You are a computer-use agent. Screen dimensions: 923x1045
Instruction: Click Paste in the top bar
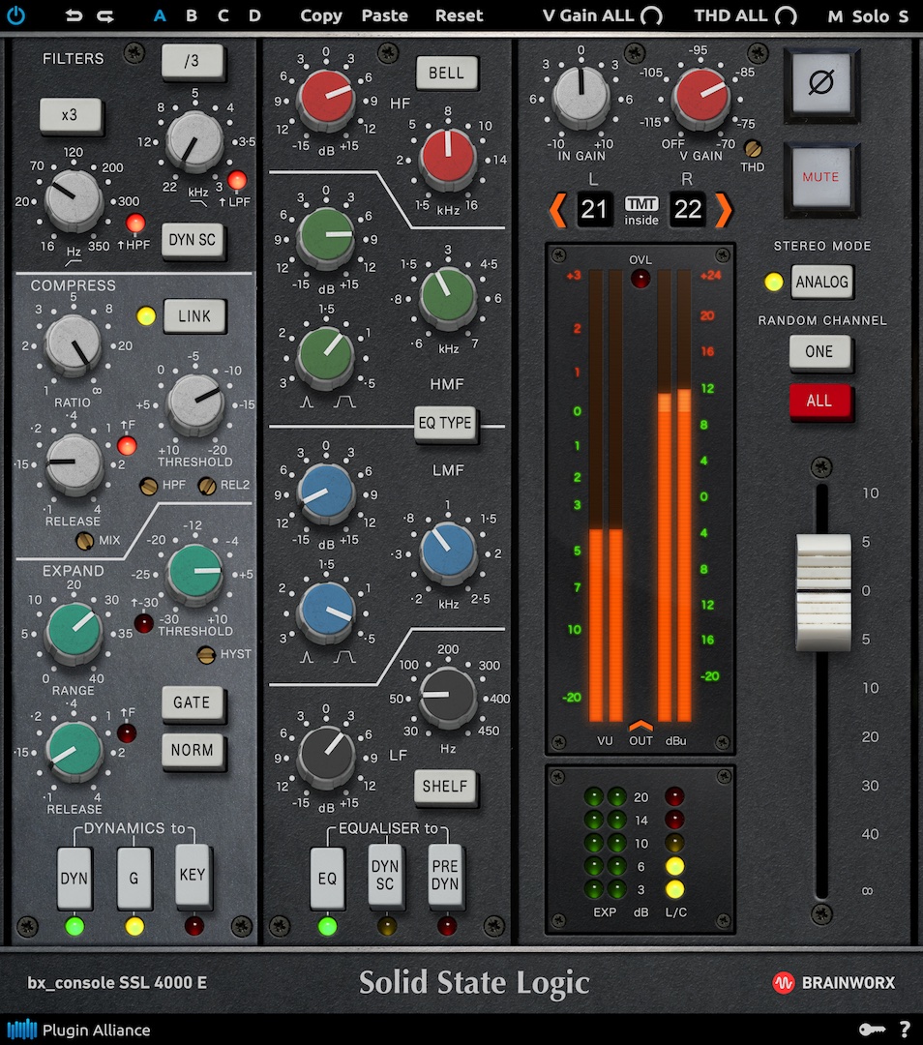(x=384, y=15)
